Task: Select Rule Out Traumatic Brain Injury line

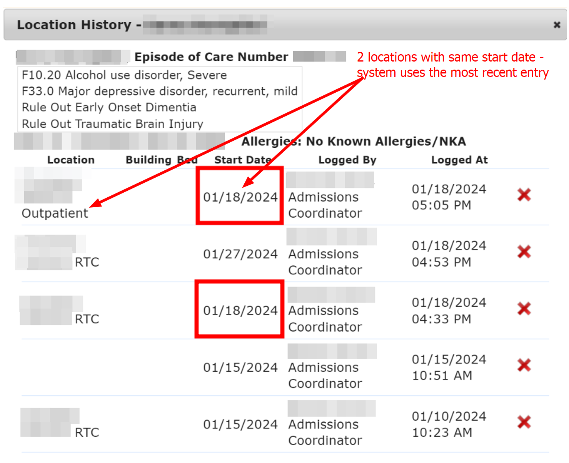Action: tap(112, 124)
